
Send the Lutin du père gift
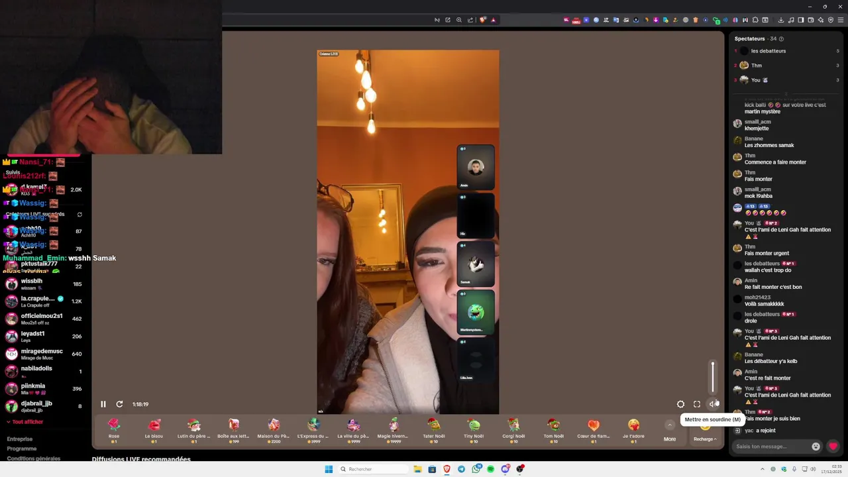point(193,430)
